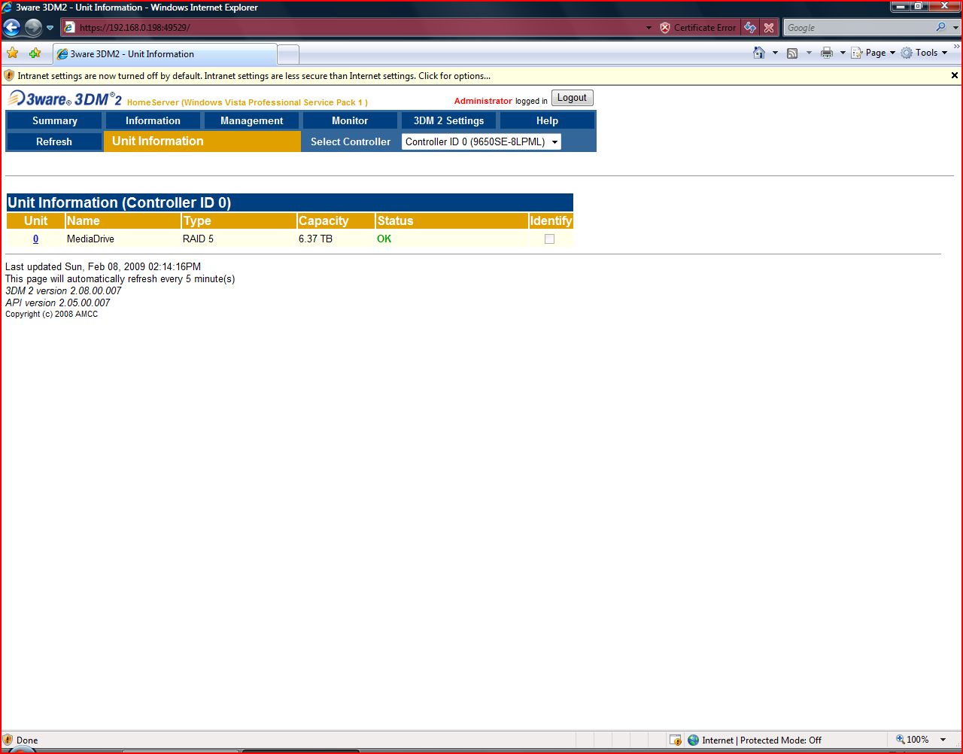Select the 3ware 3DM2 - Unit Information tab
This screenshot has width=963, height=754.
[165, 54]
